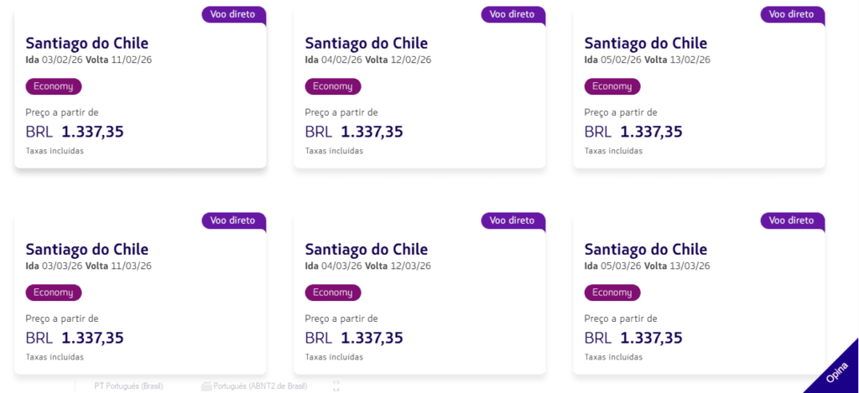Click the Opina feedback corner button
Screen dimensions: 859x393
pyautogui.click(x=835, y=371)
